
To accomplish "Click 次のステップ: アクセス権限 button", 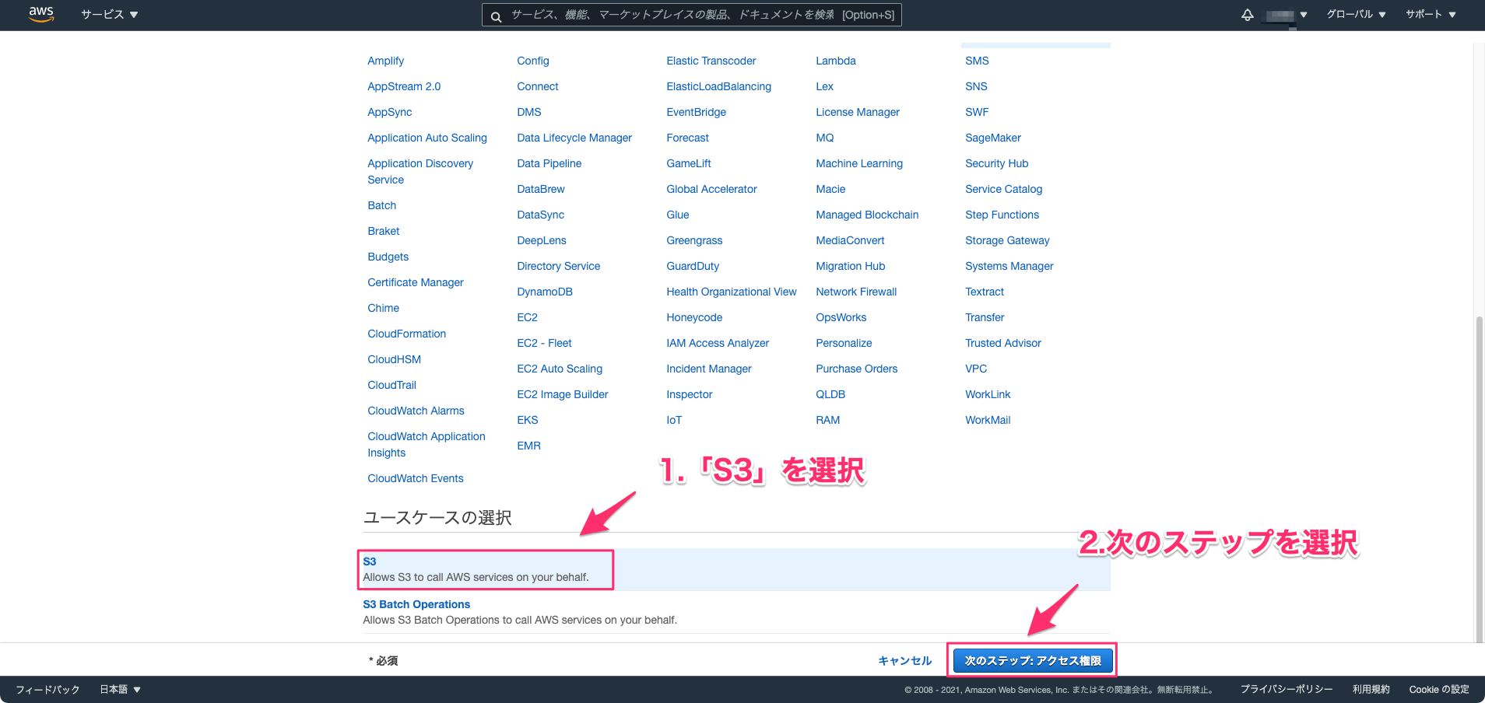I will tap(1033, 661).
